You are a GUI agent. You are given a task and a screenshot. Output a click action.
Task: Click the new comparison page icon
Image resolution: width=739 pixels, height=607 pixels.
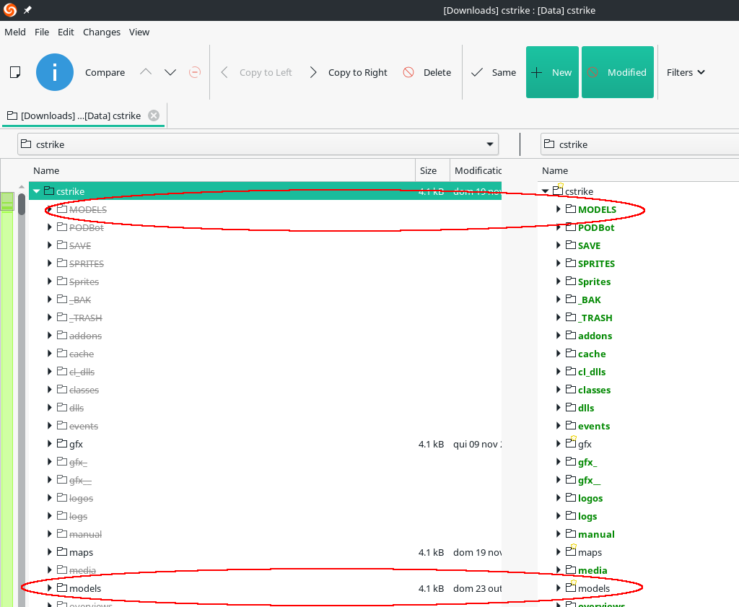(15, 72)
